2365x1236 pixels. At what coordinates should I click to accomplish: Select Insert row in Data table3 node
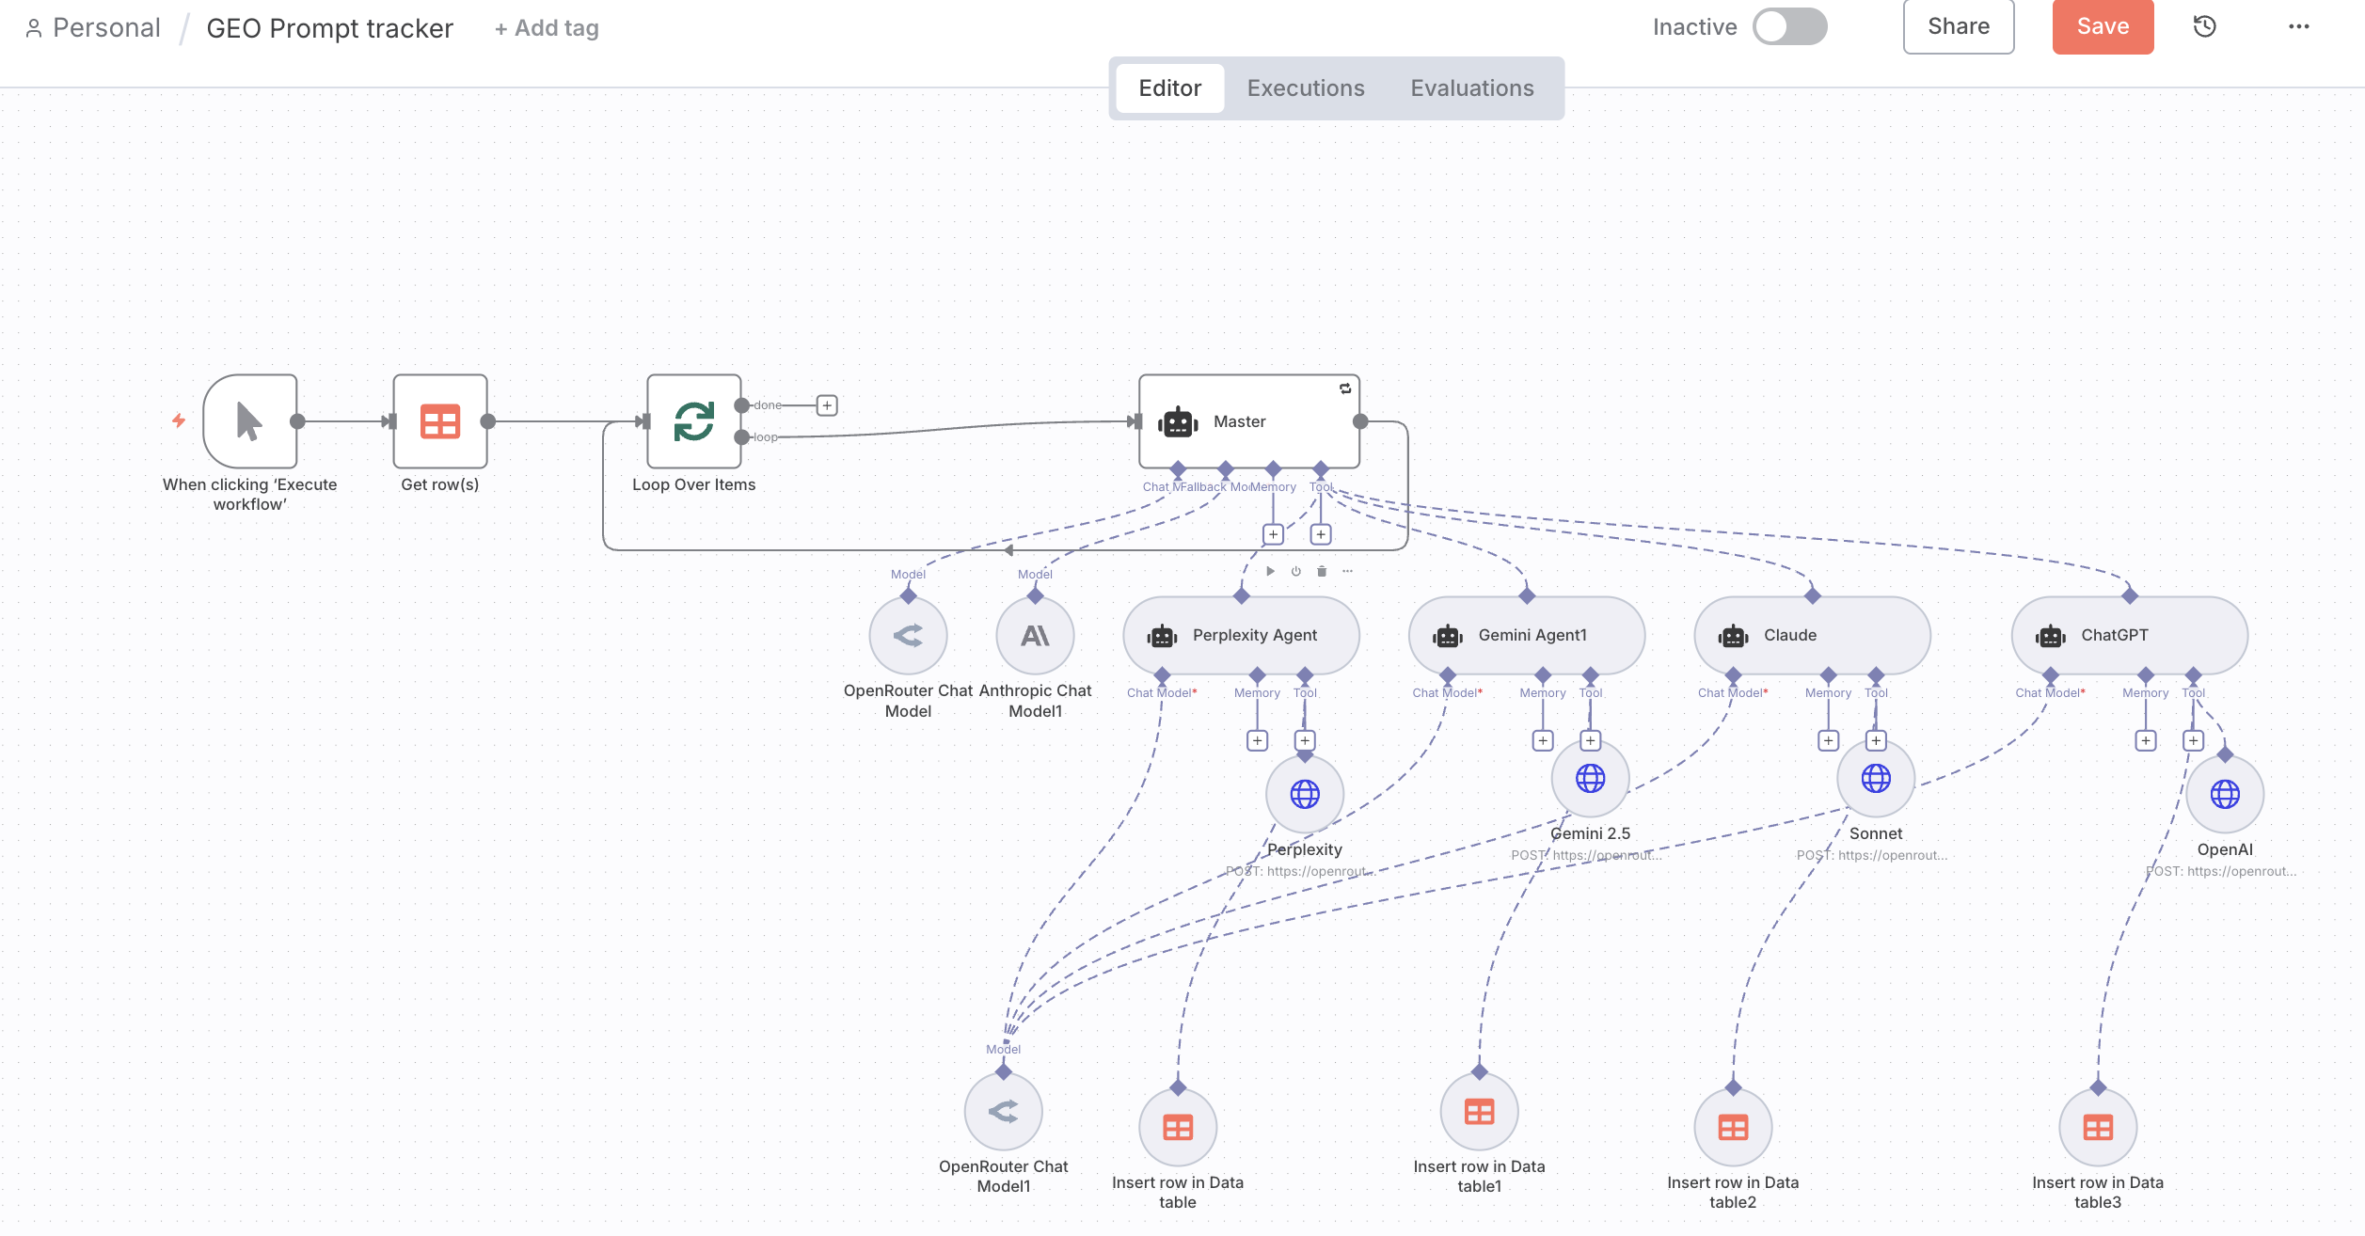(2097, 1128)
